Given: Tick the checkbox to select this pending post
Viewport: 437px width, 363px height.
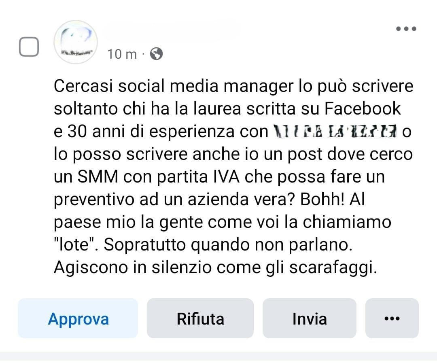Looking at the screenshot, I should pyautogui.click(x=29, y=47).
